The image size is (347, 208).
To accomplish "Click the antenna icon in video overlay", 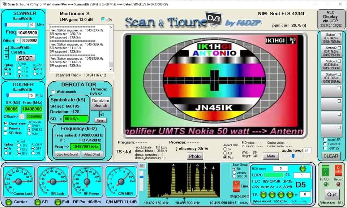I will pos(293,40).
